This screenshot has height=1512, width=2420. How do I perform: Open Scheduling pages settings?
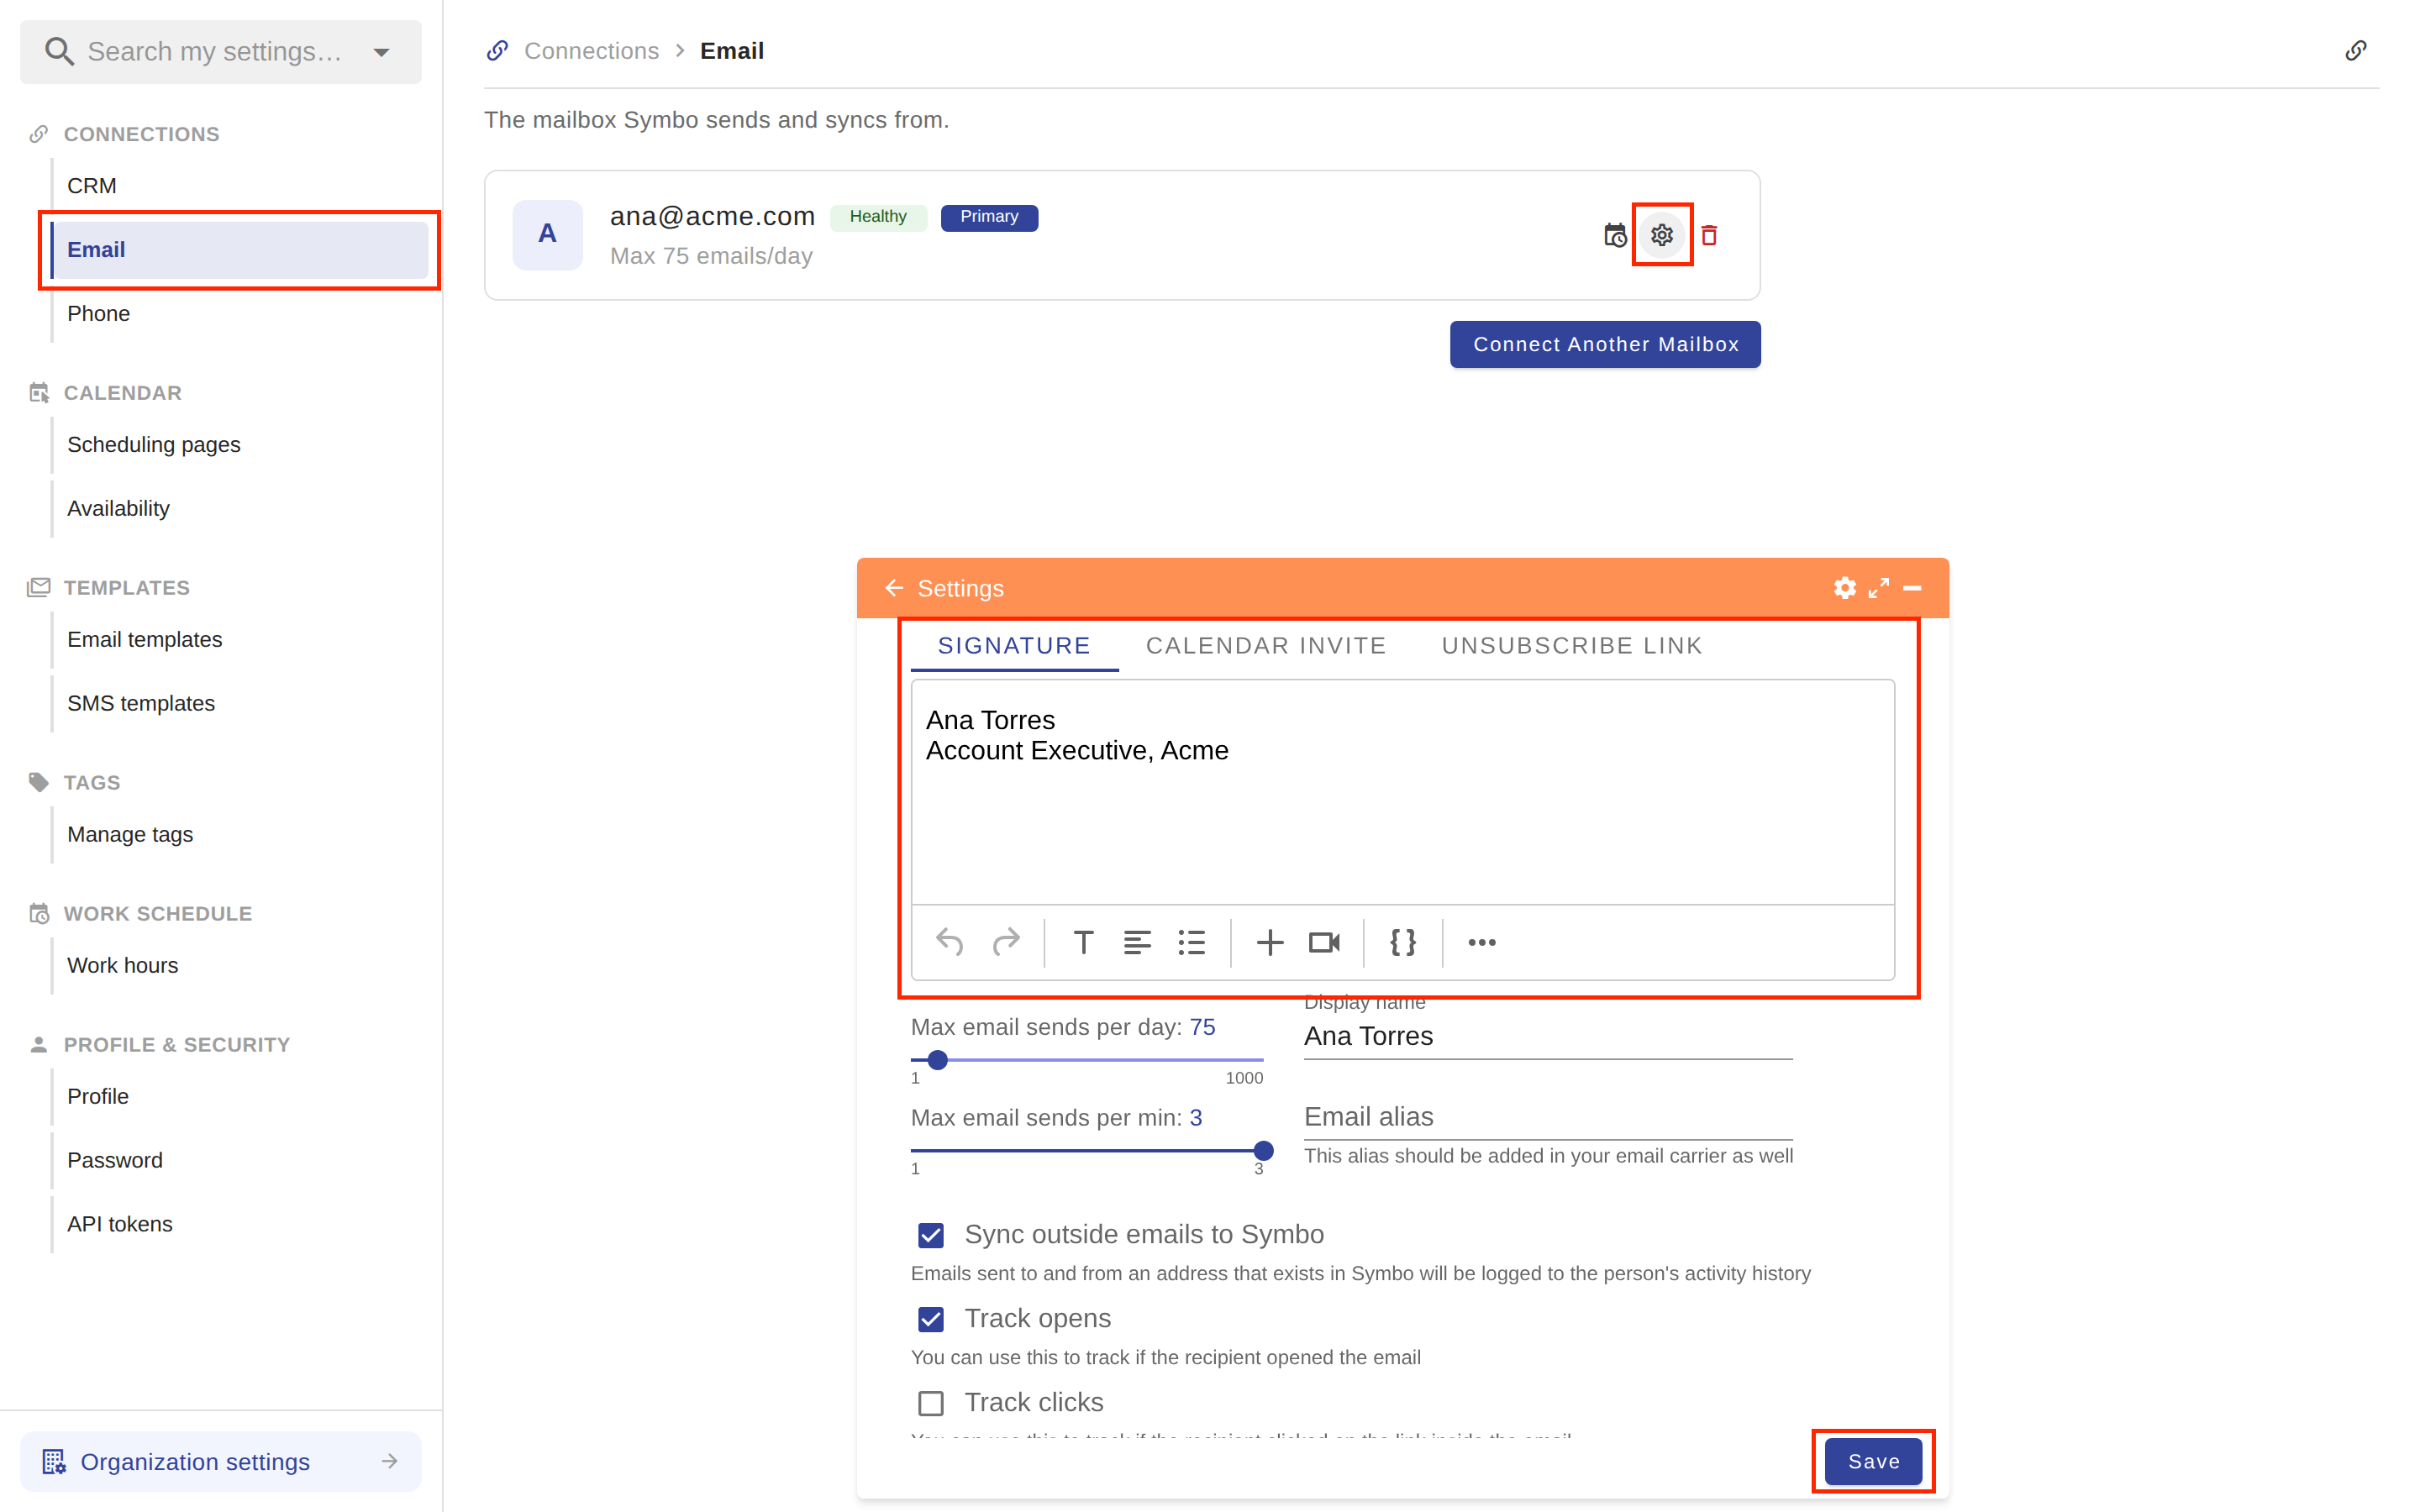coord(240,445)
